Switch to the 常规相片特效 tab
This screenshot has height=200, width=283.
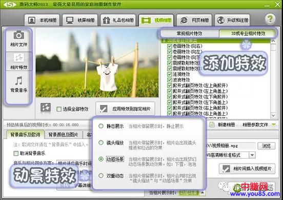click(189, 33)
